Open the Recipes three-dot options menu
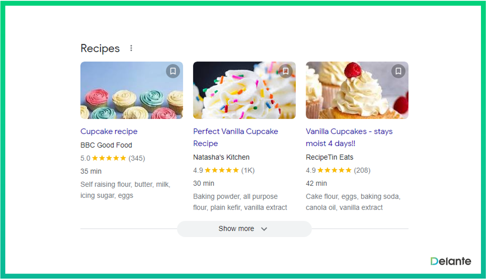 coord(131,48)
